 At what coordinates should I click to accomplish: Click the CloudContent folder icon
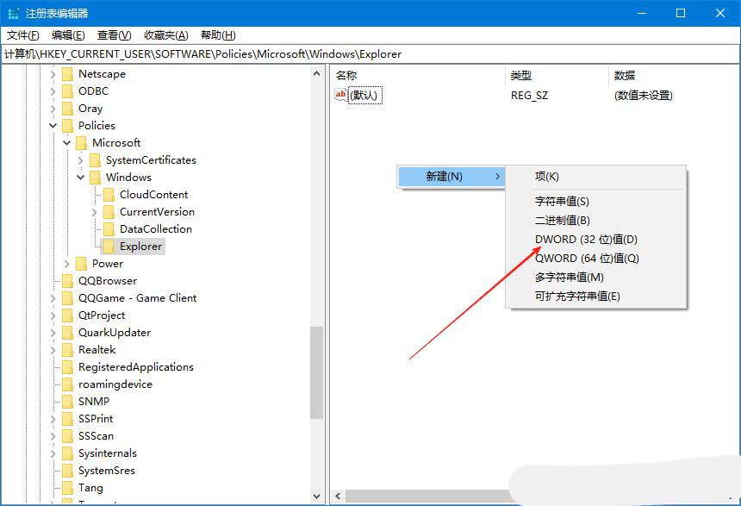(x=109, y=194)
